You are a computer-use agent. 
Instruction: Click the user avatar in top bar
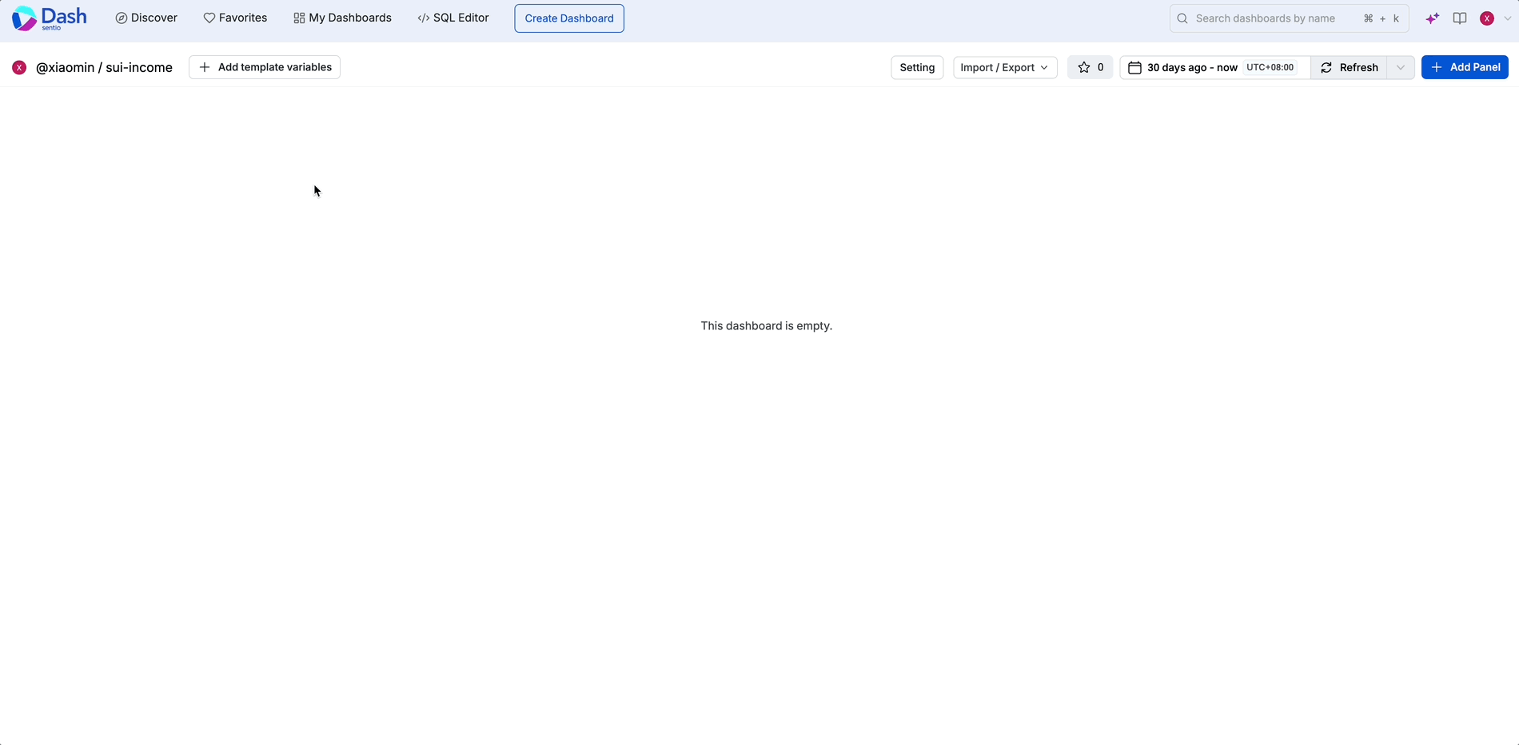(1487, 18)
